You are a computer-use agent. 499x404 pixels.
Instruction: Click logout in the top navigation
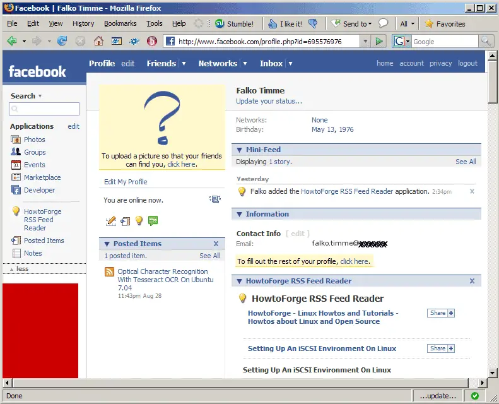(467, 63)
